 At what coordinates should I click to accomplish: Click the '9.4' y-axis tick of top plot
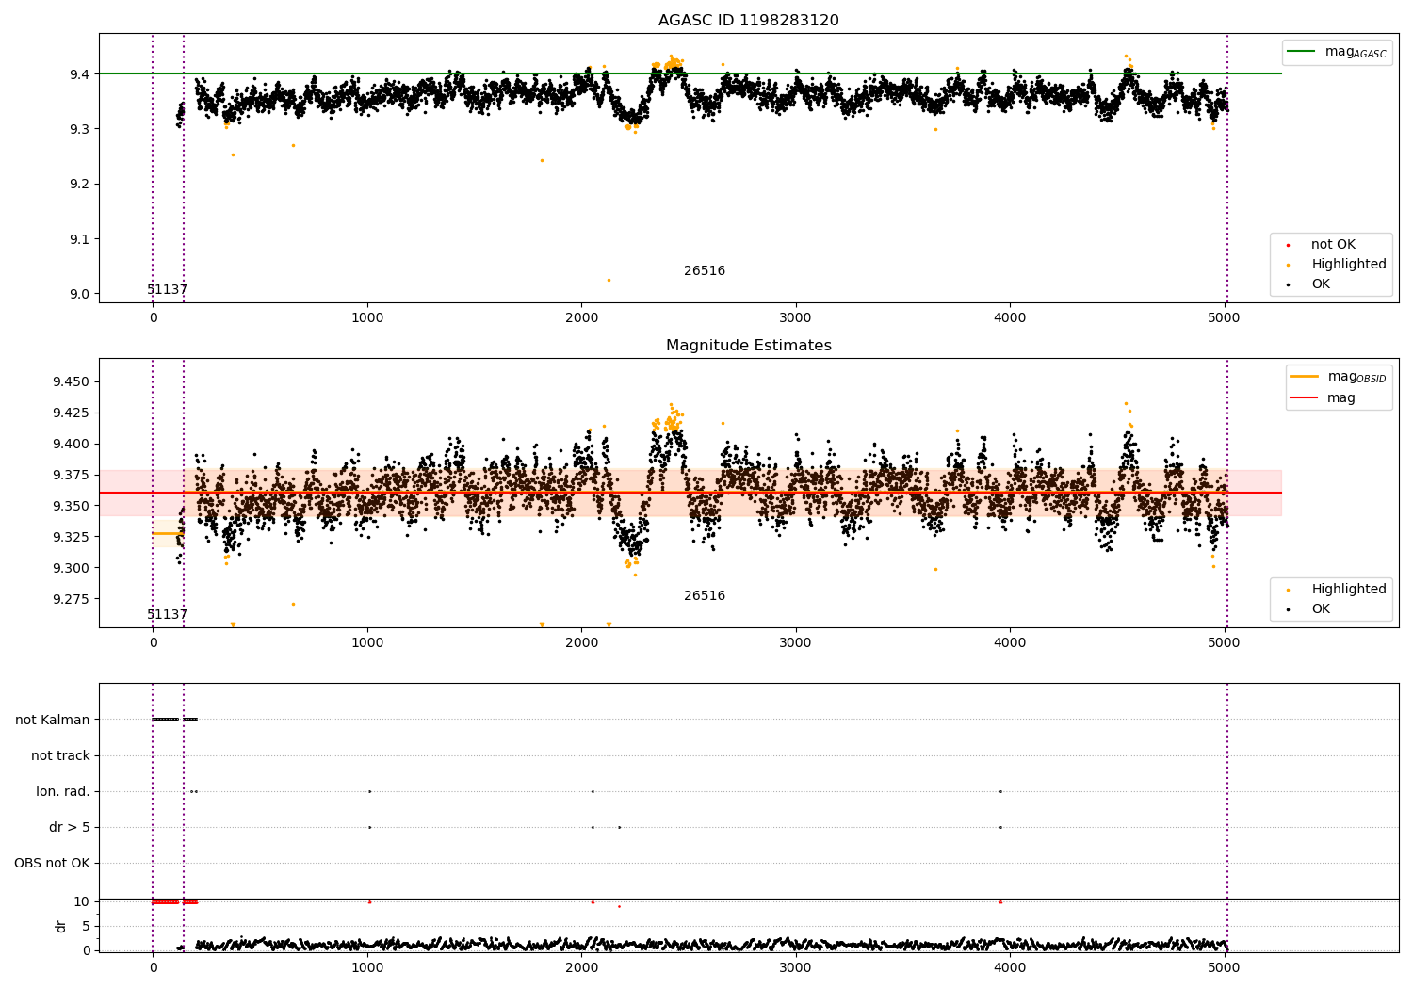tap(79, 74)
